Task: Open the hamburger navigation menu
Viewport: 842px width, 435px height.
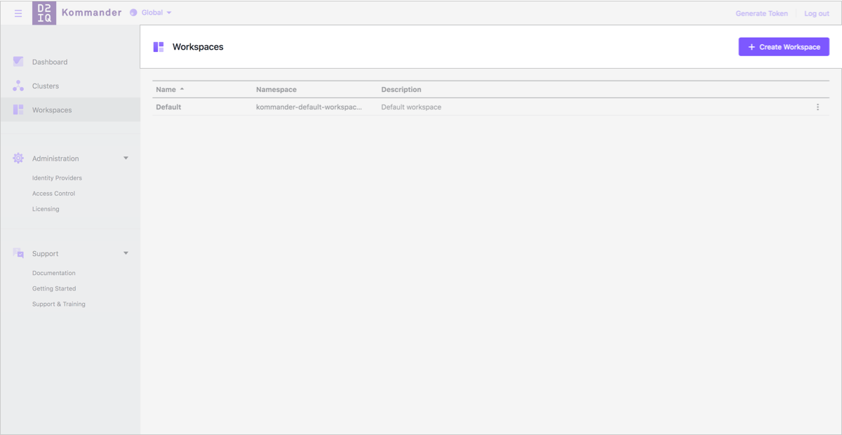Action: pyautogui.click(x=18, y=13)
